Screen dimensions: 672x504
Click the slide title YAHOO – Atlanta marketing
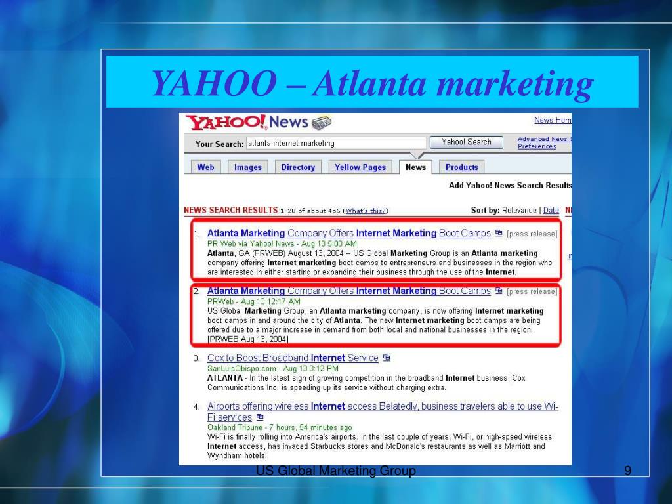click(372, 82)
